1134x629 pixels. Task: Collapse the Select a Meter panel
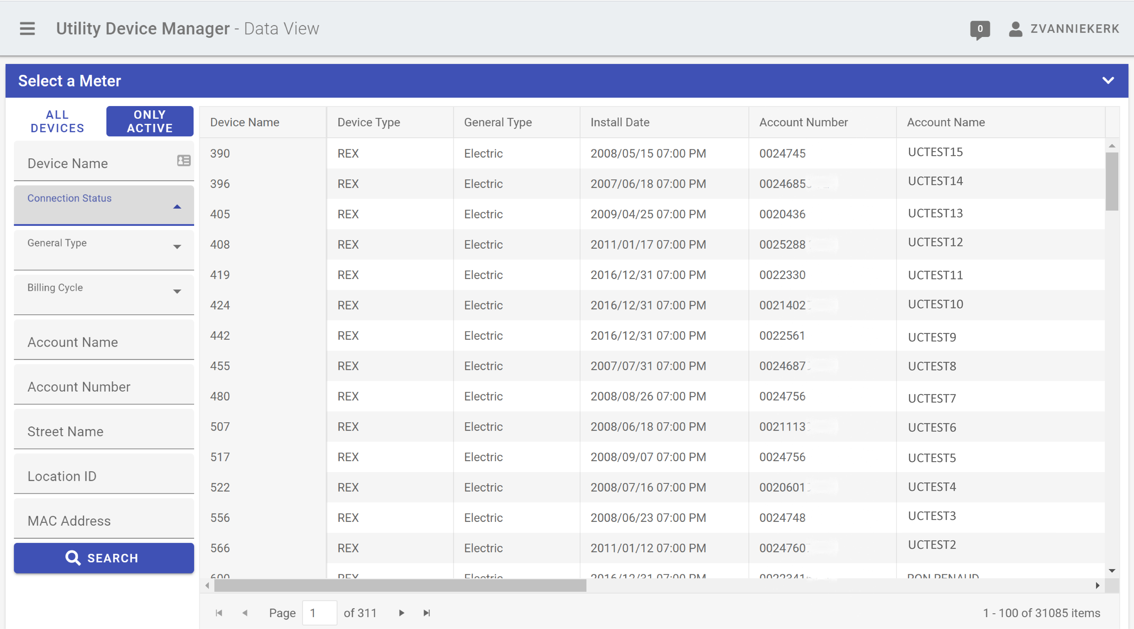pos(1108,80)
